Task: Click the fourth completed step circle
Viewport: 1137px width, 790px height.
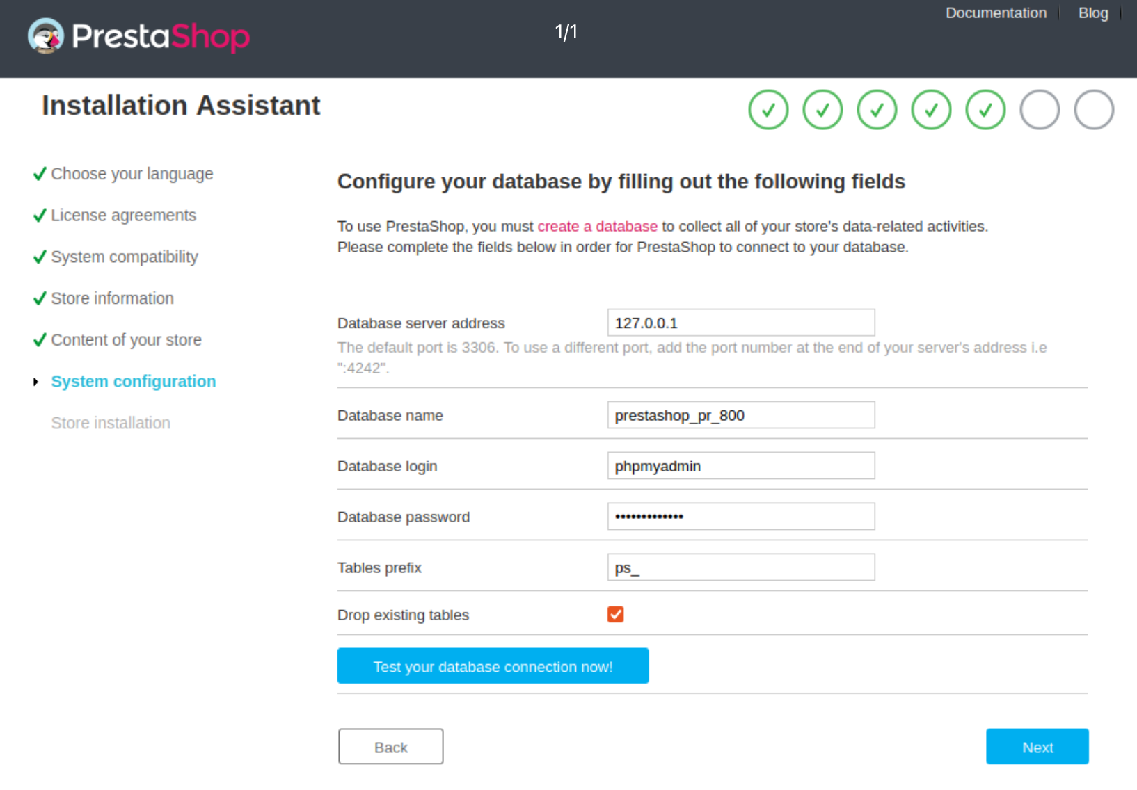Action: pyautogui.click(x=931, y=110)
